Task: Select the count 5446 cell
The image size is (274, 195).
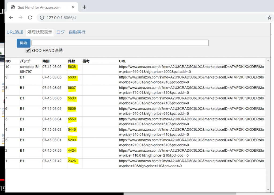Action: [x=72, y=130]
